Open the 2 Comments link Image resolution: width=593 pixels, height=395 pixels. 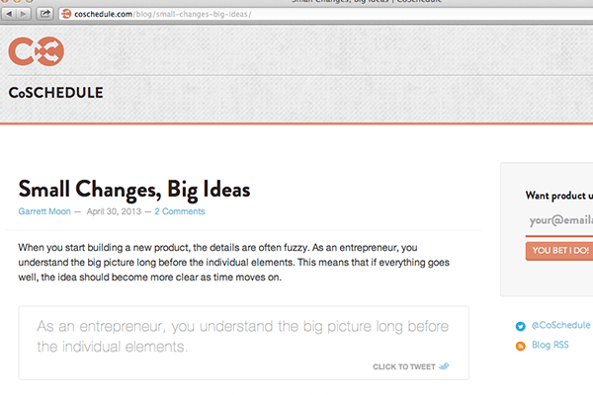(179, 211)
